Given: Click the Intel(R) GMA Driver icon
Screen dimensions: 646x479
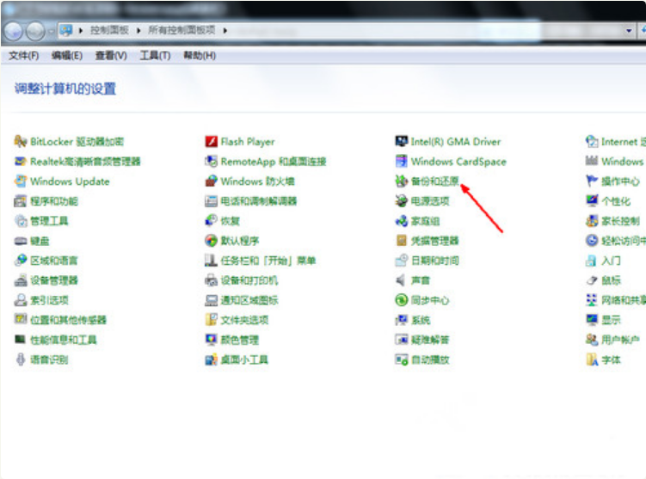Looking at the screenshot, I should [x=402, y=141].
